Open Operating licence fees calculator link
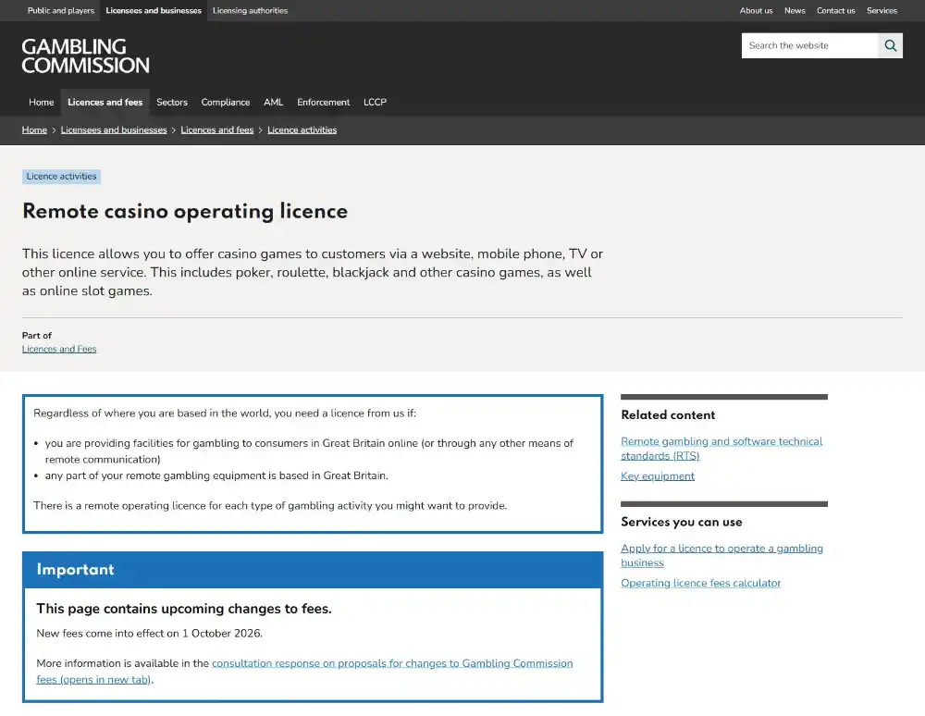The width and height of the screenshot is (925, 716). 700,583
